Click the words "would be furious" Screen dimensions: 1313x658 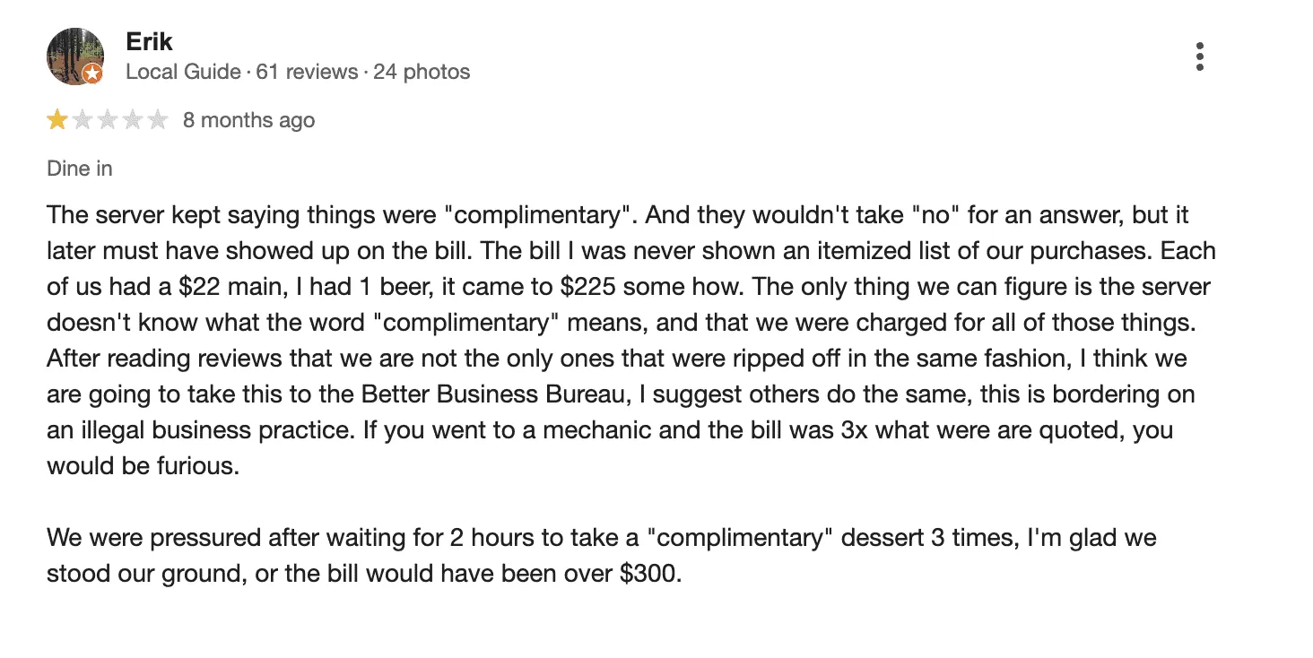tap(142, 467)
